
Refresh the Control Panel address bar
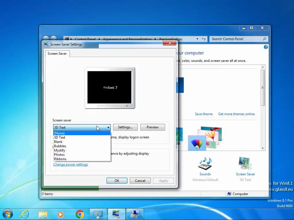[204, 39]
